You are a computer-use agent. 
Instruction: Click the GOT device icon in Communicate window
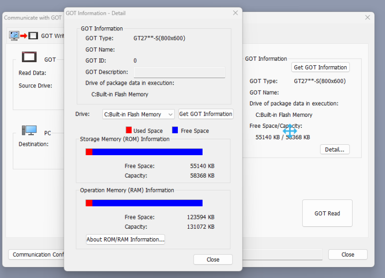[x=29, y=57]
